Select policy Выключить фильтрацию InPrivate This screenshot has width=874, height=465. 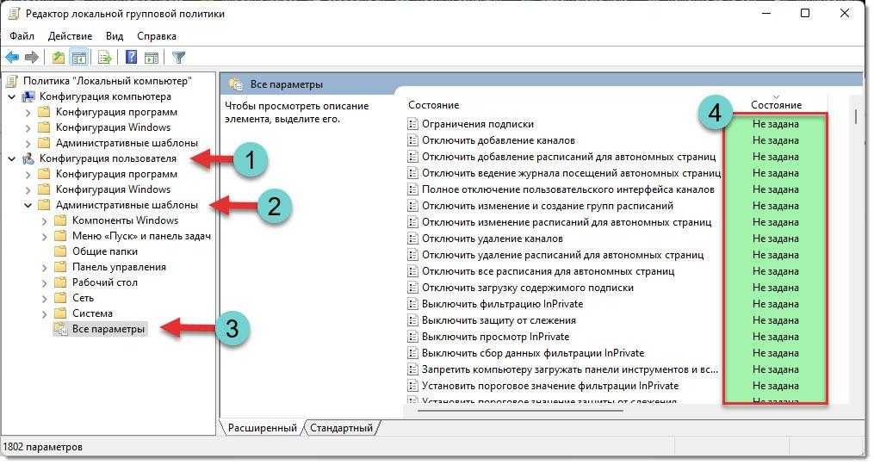click(x=502, y=305)
